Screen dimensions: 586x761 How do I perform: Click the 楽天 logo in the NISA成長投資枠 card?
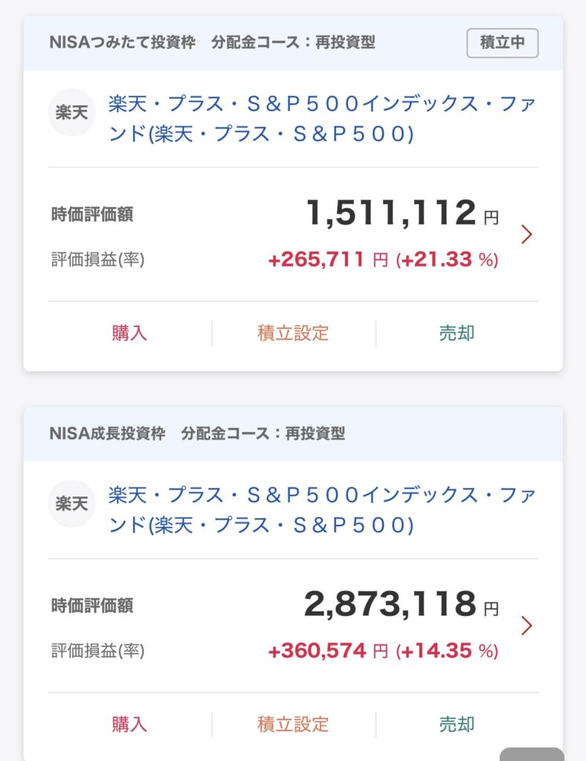pyautogui.click(x=72, y=504)
